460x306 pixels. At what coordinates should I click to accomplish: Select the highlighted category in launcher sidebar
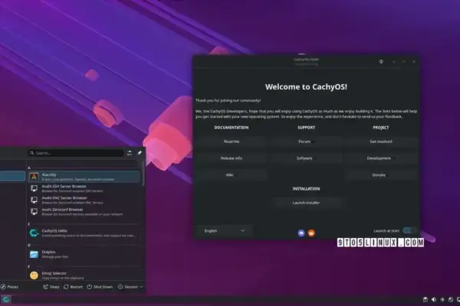(12, 176)
